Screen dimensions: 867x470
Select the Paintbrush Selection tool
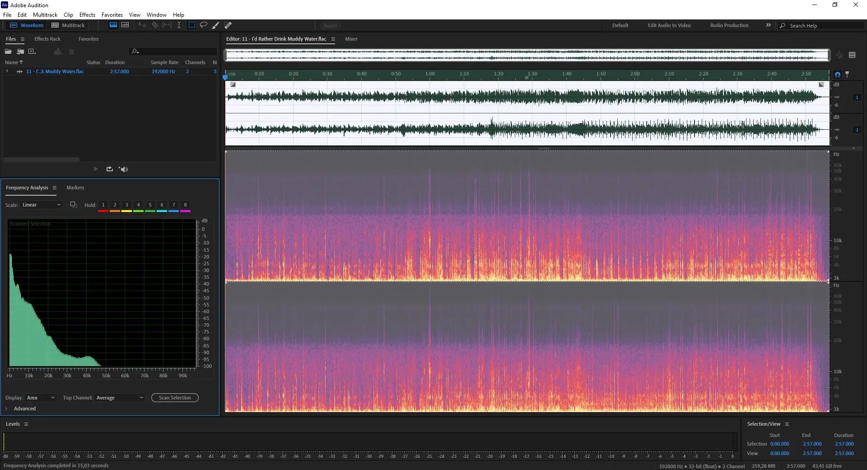pyautogui.click(x=216, y=25)
